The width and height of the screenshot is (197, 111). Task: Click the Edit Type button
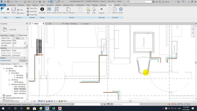pyautogui.click(x=23, y=35)
